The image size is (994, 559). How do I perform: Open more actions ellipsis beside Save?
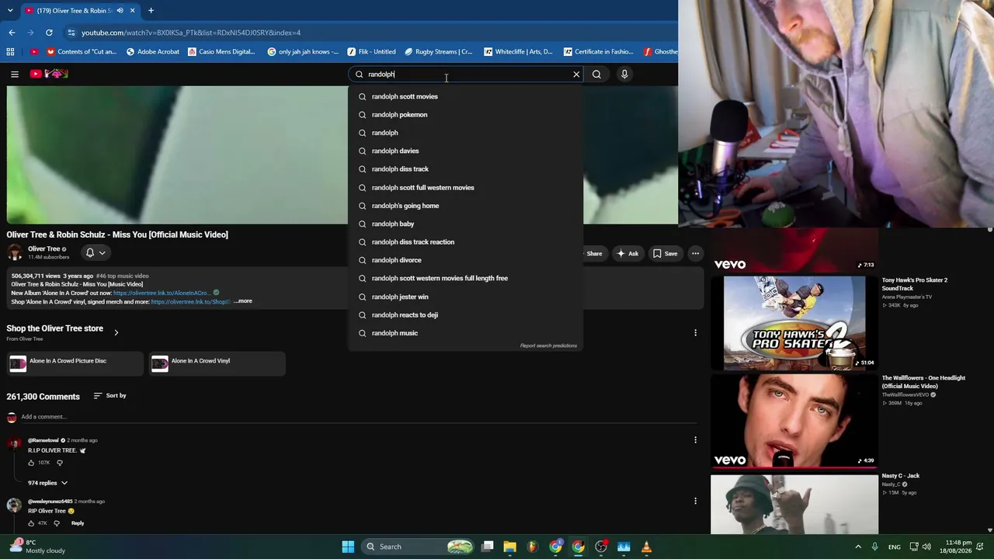click(695, 253)
